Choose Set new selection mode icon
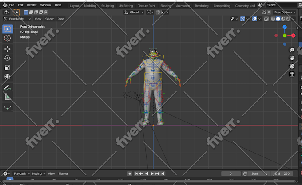Screen dimensions: 302x185 (x=26, y=12)
